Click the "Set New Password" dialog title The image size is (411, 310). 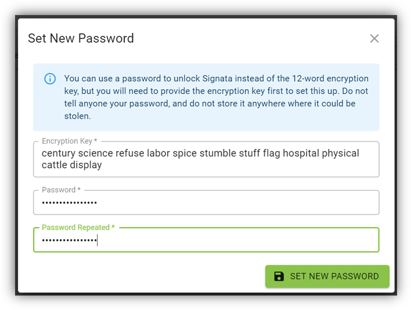[81, 39]
